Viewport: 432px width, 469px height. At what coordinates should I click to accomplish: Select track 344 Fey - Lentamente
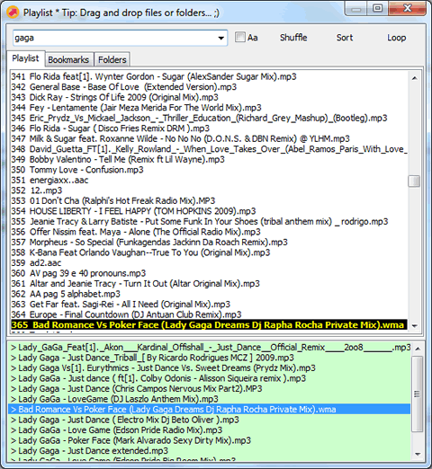coord(209,108)
